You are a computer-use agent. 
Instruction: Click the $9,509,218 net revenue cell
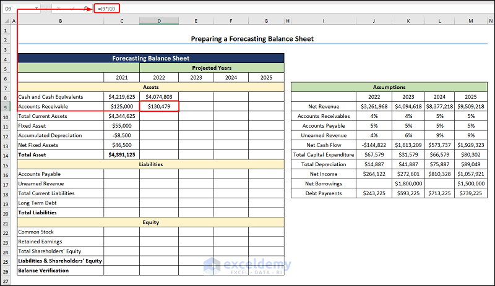pyautogui.click(x=471, y=107)
